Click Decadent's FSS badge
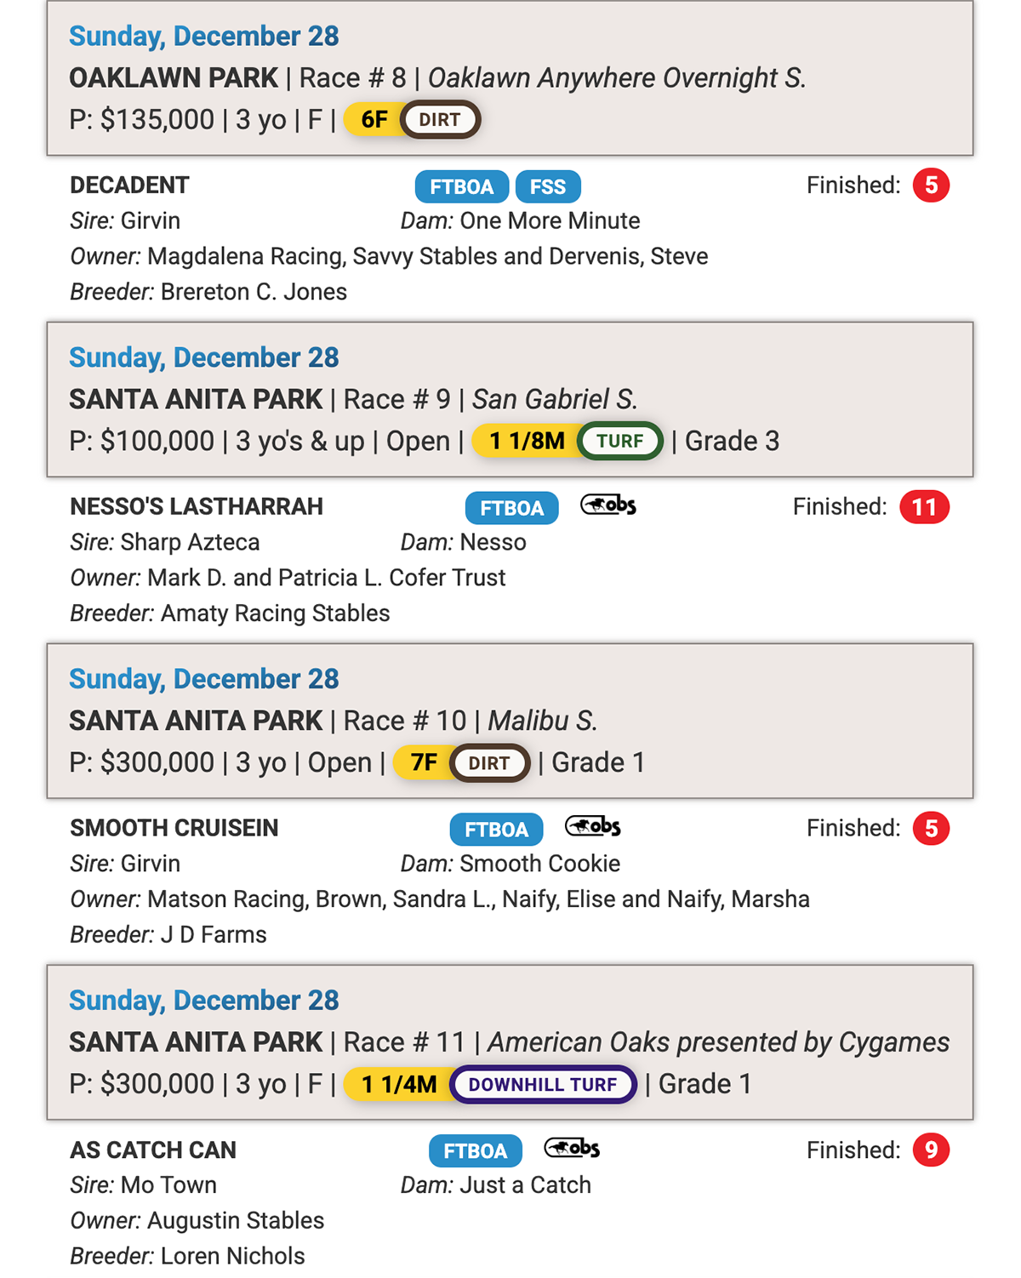The height and width of the screenshot is (1278, 1021). [548, 187]
